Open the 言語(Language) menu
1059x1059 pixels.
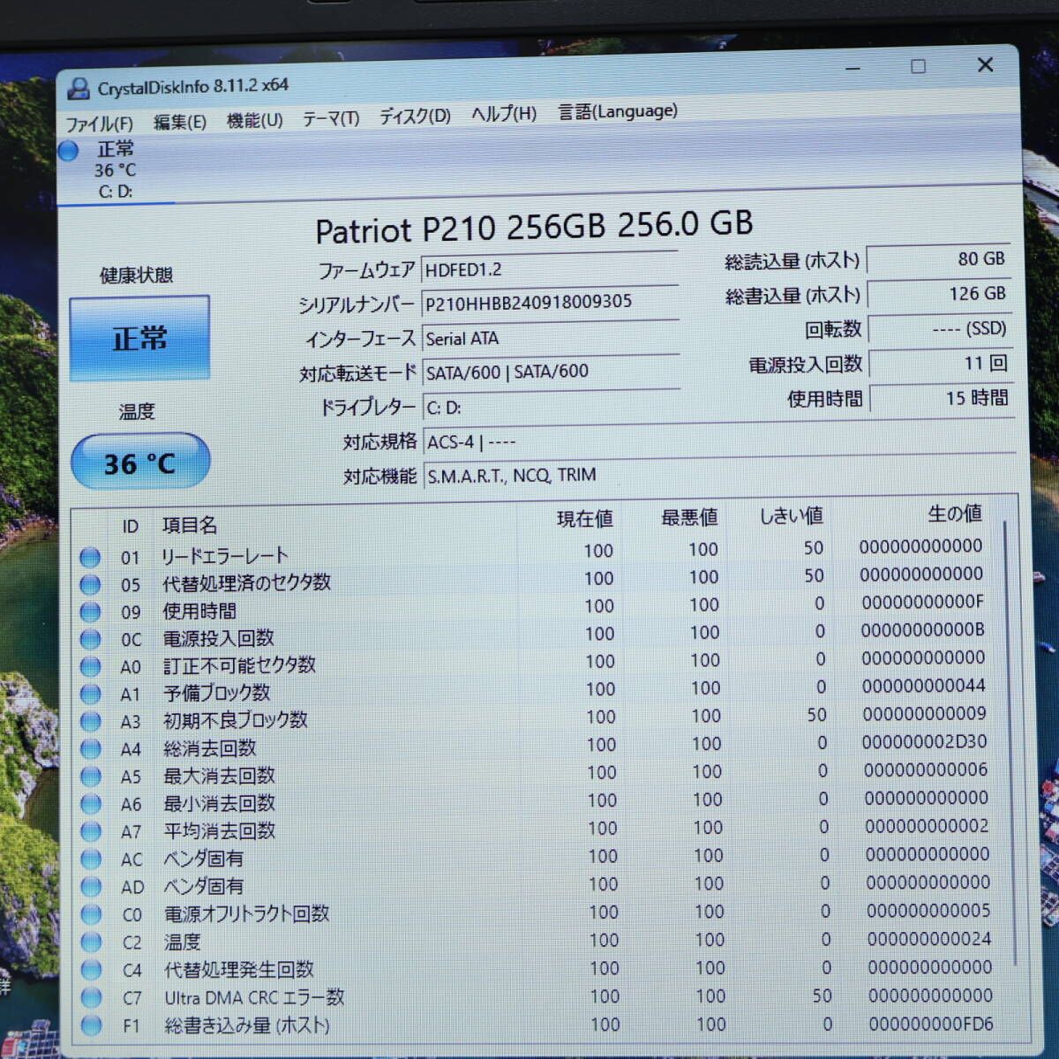(x=618, y=111)
